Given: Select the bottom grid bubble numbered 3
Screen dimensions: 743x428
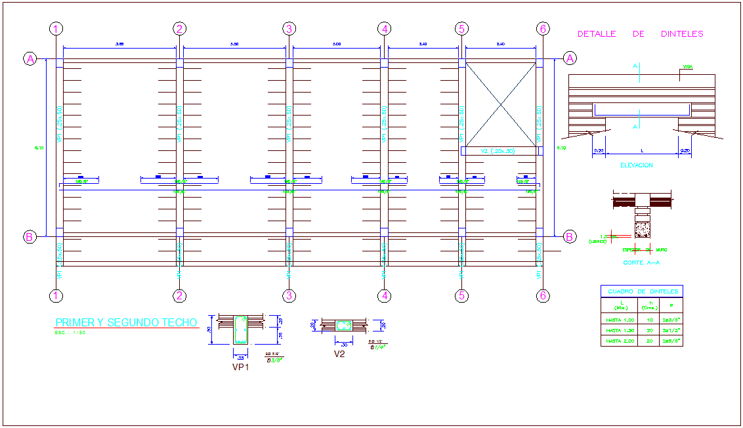Looking at the screenshot, I should pyautogui.click(x=289, y=296).
